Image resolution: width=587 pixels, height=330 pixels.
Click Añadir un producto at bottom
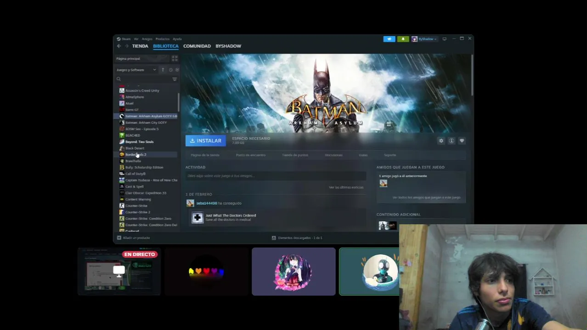(x=133, y=238)
